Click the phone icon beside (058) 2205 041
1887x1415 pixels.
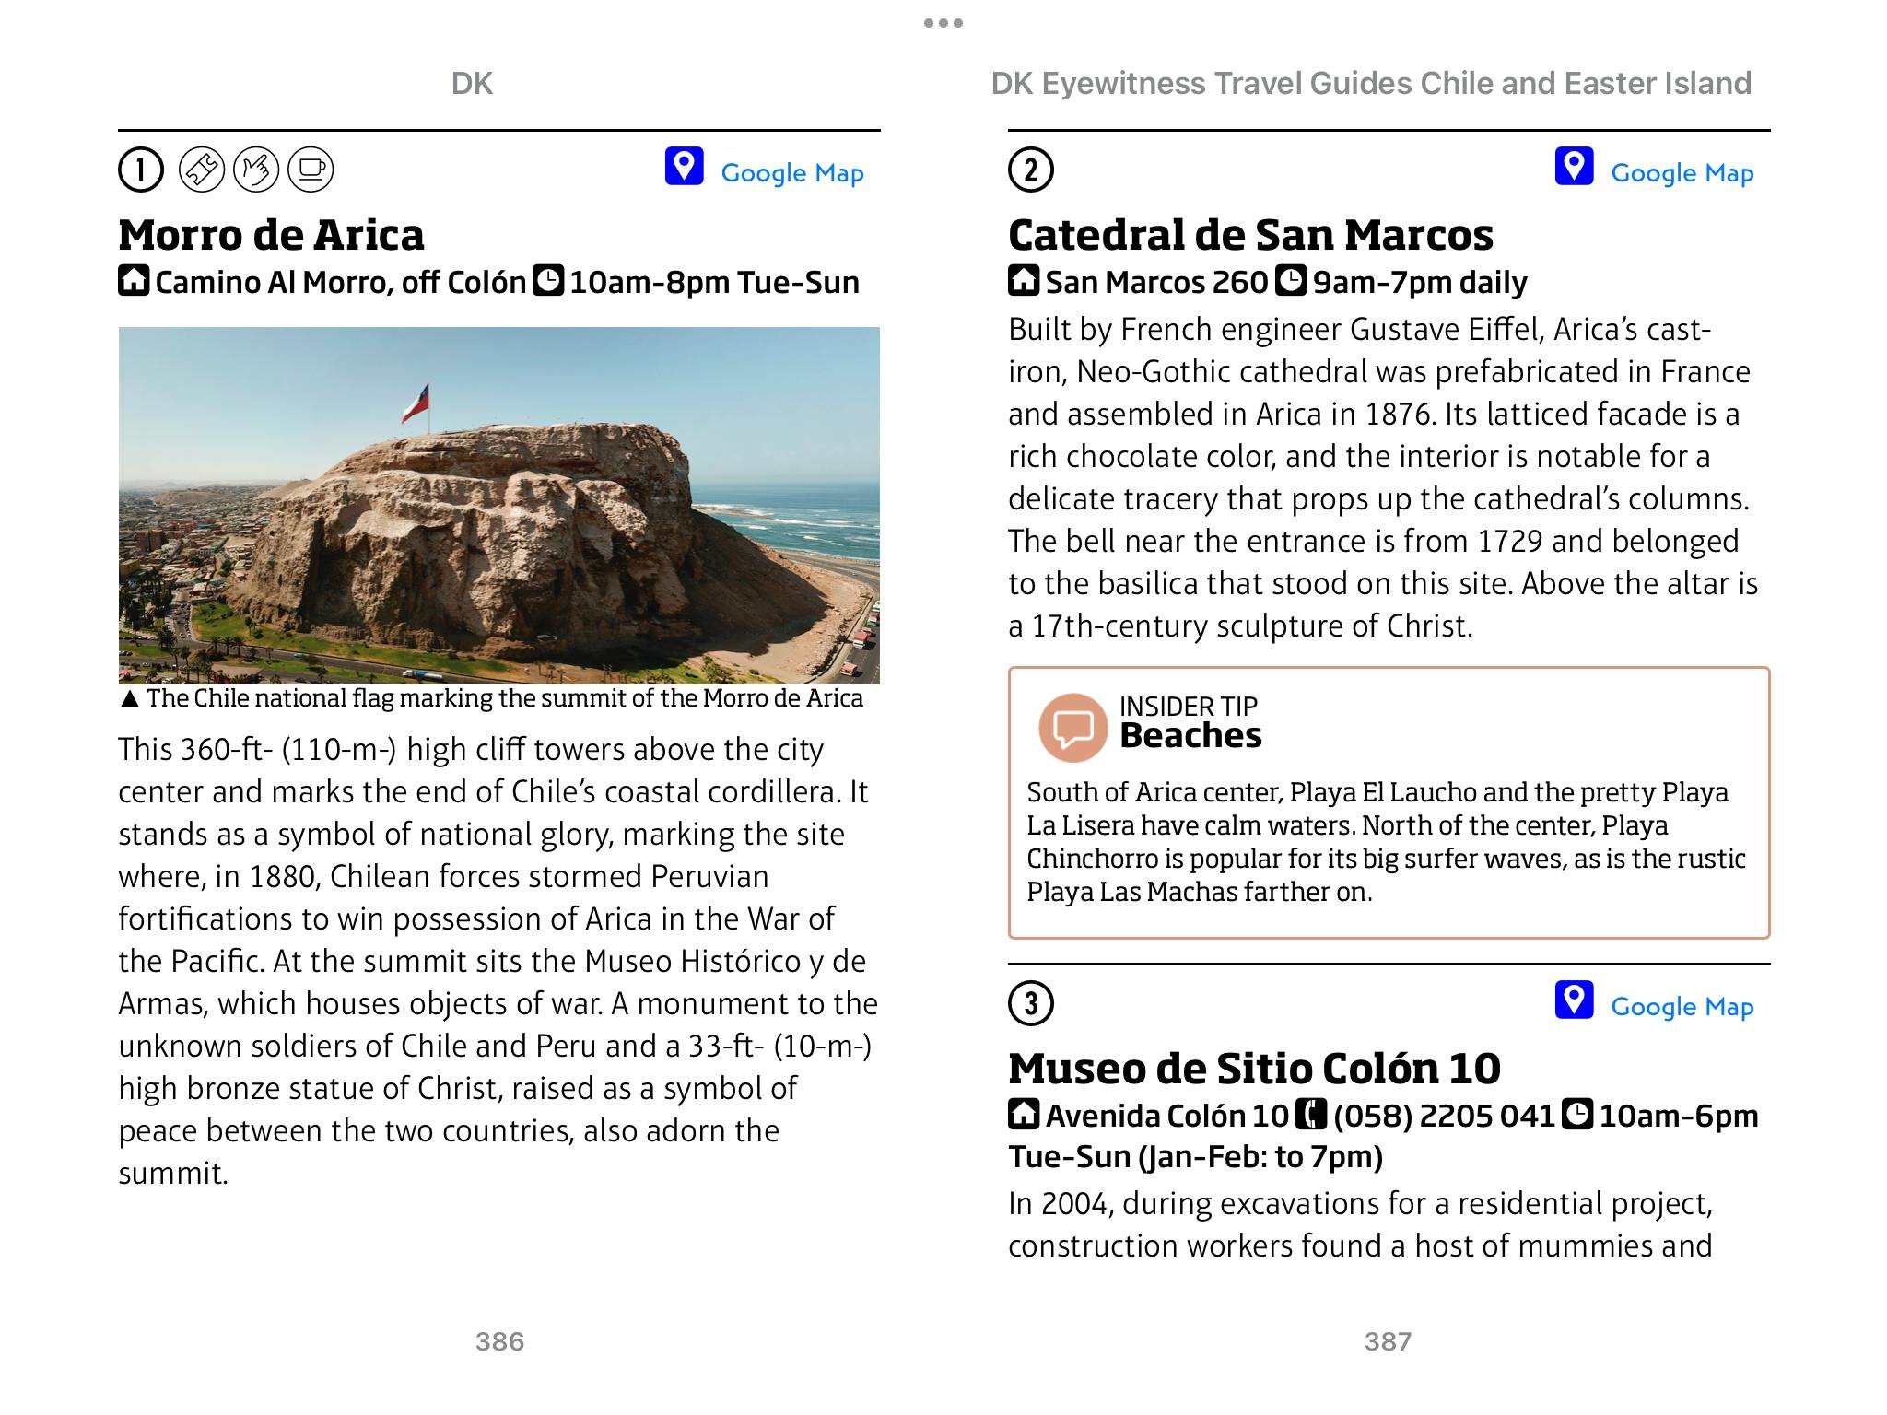1311,1116
